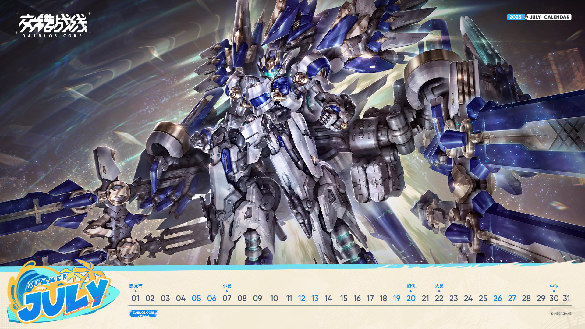Image resolution: width=585 pixels, height=329 pixels.
Task: Select the 小暑 solar term label
Action: [227, 286]
